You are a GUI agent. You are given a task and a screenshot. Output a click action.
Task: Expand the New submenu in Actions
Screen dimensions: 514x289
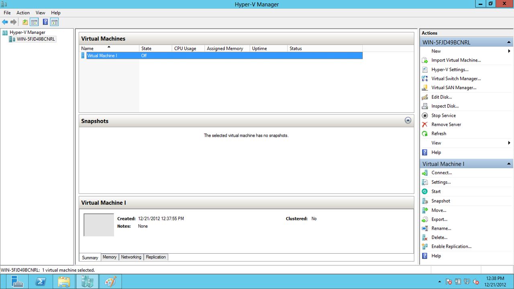pyautogui.click(x=509, y=51)
